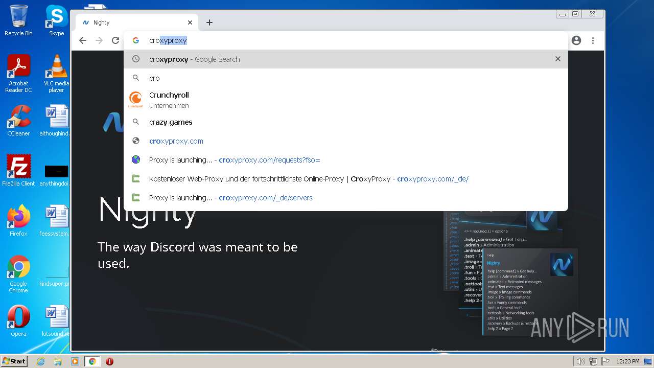Open the 'kindsuper' desktop file
This screenshot has width=654, height=368.
click(x=56, y=276)
